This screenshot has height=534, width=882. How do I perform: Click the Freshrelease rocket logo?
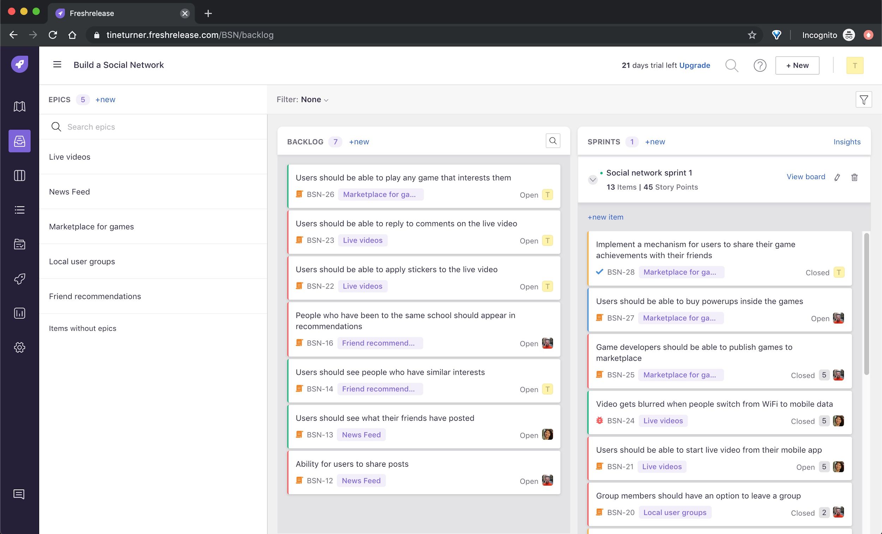19,64
